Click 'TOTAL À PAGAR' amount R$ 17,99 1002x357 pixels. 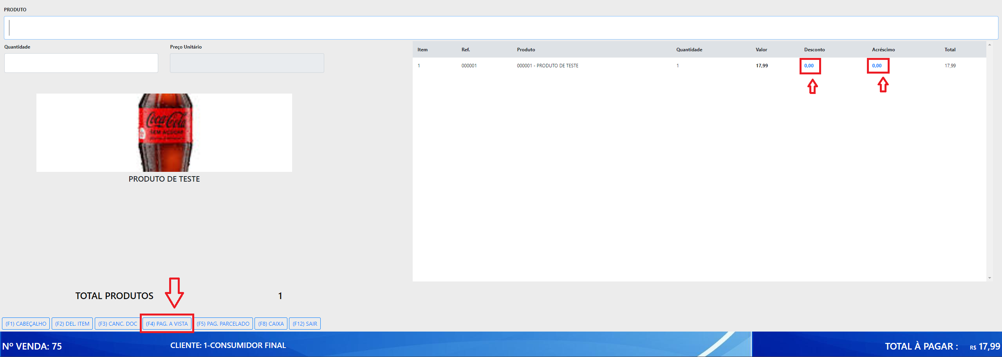point(985,346)
